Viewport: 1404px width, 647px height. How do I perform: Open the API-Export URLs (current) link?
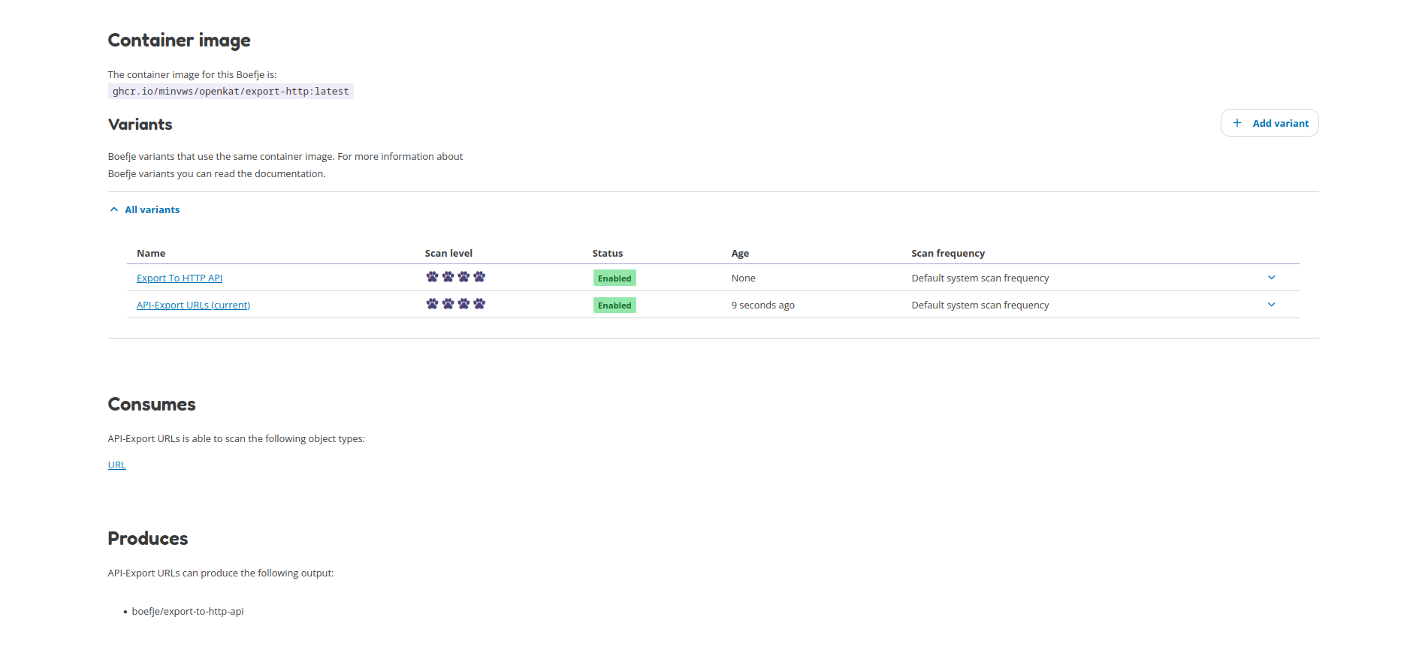point(193,305)
